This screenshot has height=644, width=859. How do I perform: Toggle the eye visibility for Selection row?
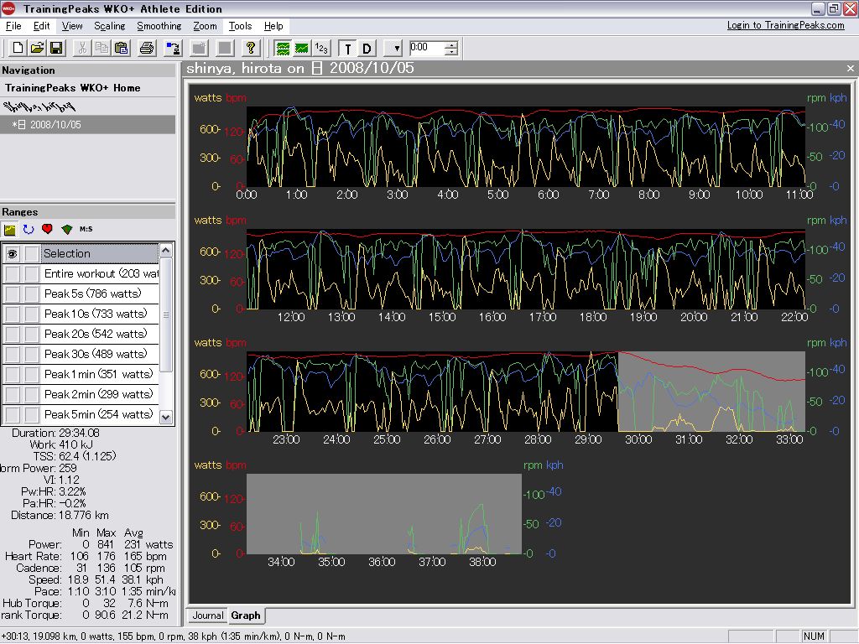point(12,253)
